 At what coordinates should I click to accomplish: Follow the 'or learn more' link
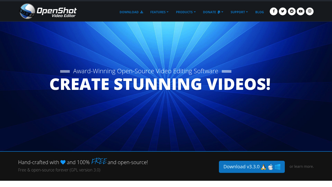pyautogui.click(x=302, y=166)
